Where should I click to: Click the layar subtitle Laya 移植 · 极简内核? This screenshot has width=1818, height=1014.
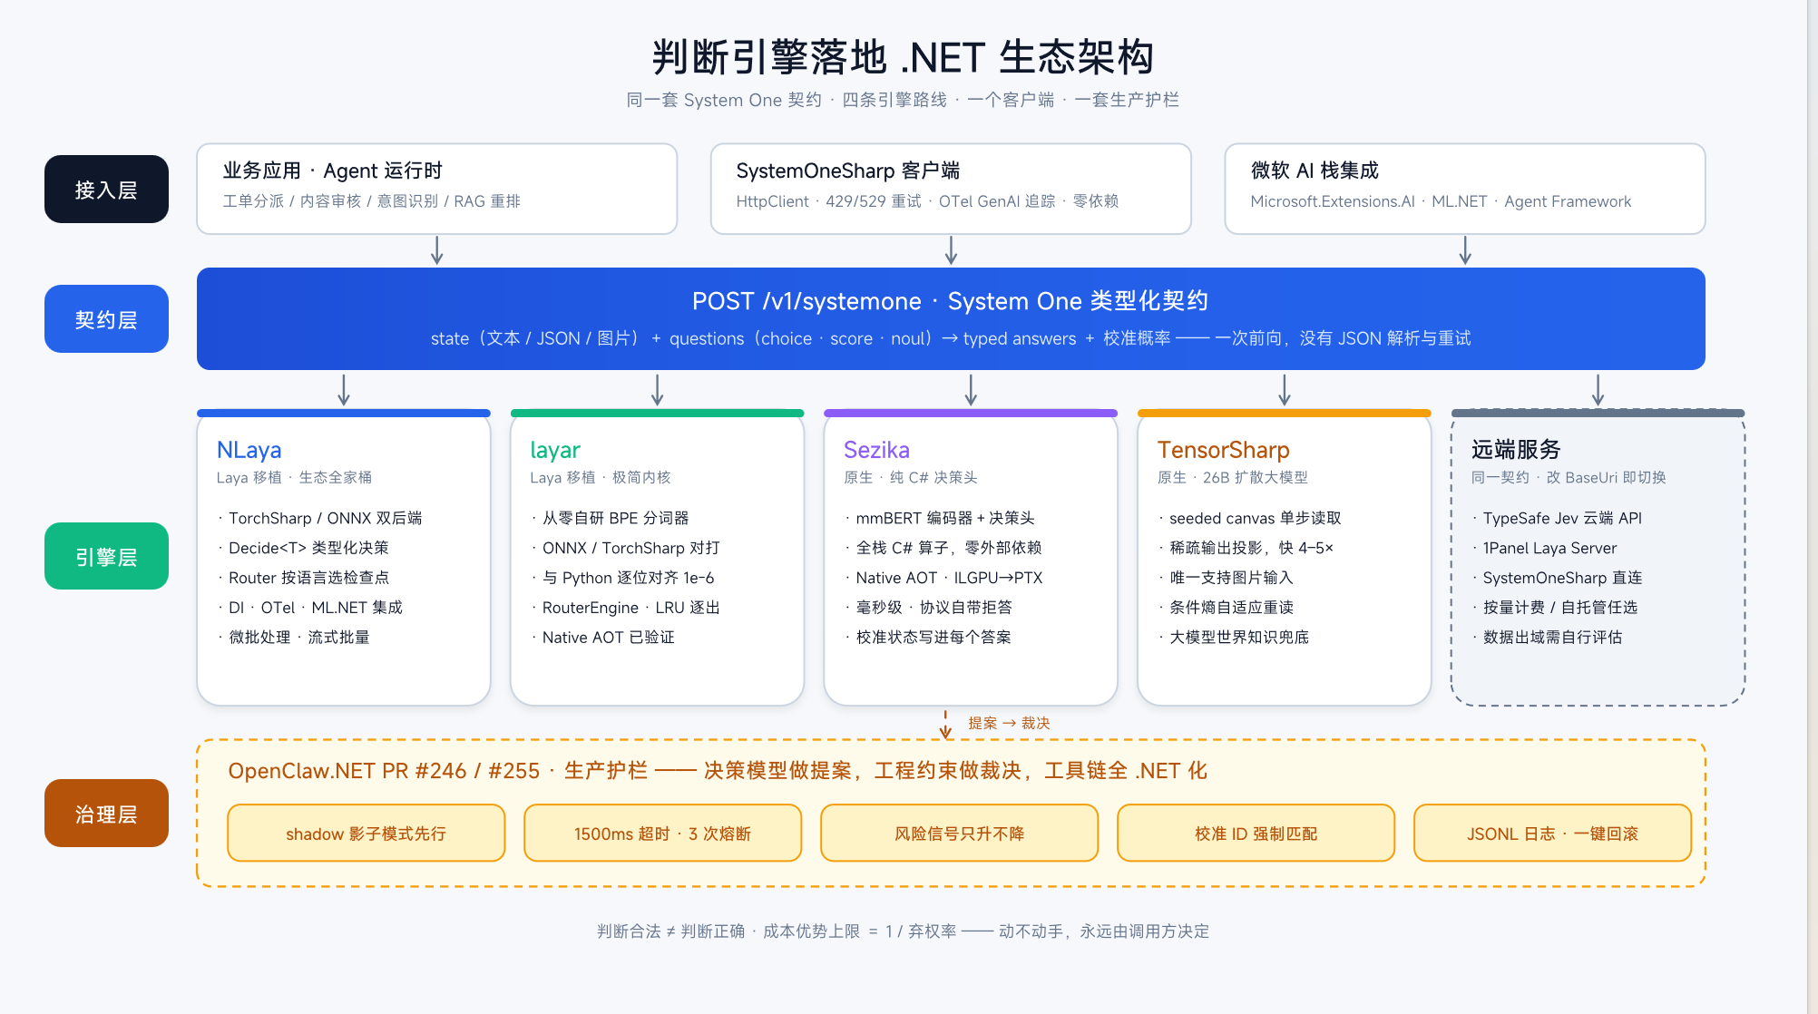(601, 478)
